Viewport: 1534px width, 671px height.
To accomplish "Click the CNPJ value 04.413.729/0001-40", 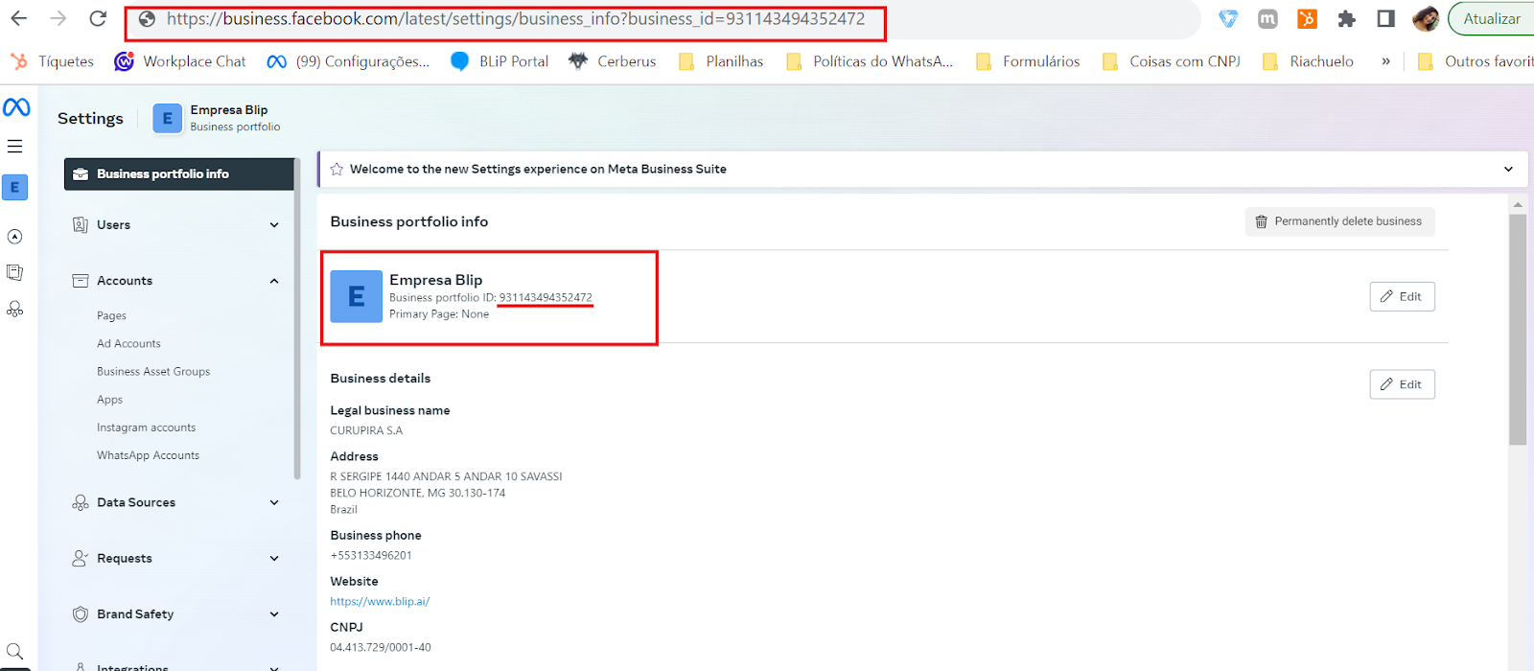I will (x=381, y=647).
